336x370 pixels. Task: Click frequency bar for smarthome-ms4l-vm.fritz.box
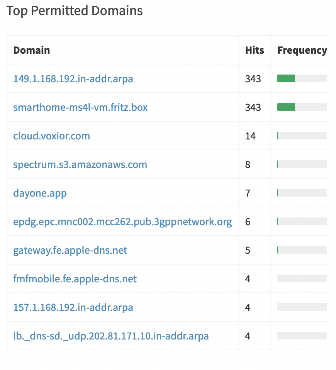[302, 107]
